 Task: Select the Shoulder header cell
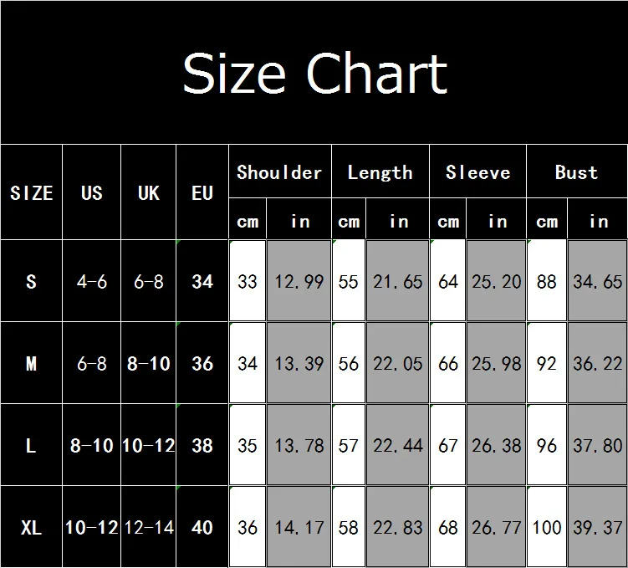[279, 172]
